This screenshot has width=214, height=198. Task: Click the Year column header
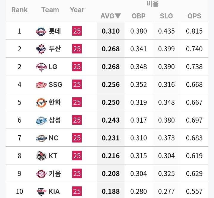point(77,10)
